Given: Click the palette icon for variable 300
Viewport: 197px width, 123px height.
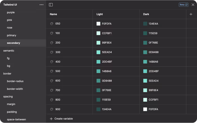Looking at the screenshot, I should 52,52.
